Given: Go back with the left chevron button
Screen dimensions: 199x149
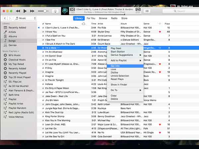Looking at the screenshot, I should click(x=5, y=18).
